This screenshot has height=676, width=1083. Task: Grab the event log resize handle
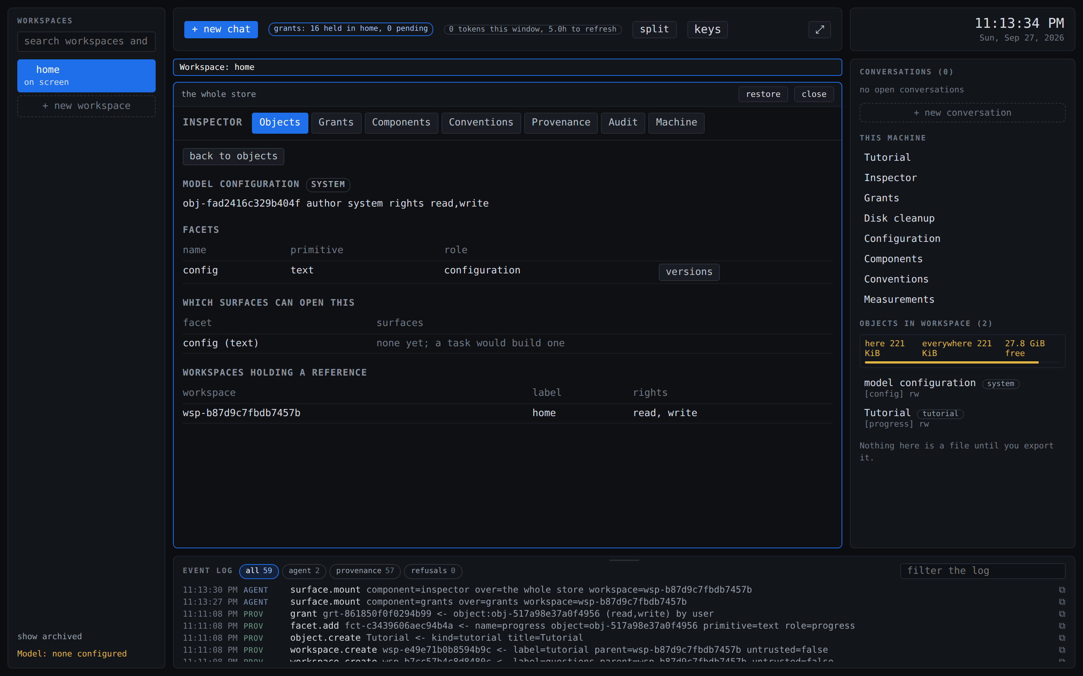[624, 560]
